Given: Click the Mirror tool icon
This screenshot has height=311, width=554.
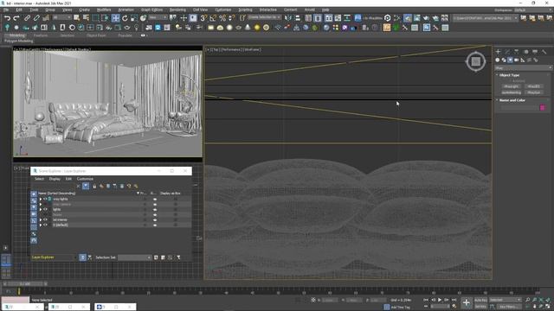Looking at the screenshot, I should (x=288, y=18).
